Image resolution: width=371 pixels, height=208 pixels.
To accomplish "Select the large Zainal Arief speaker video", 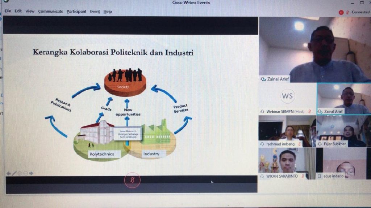I will click(x=315, y=49).
